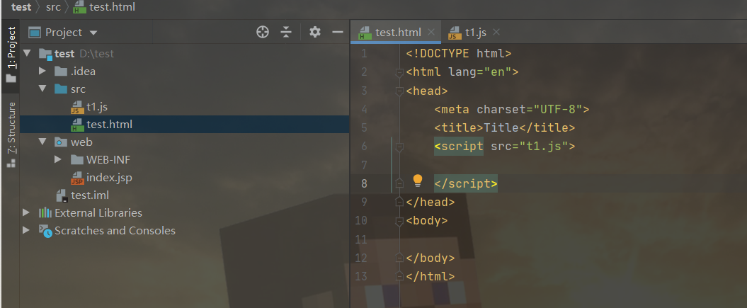Image resolution: width=747 pixels, height=308 pixels.
Task: Select the web folder label
Action: [x=81, y=142]
